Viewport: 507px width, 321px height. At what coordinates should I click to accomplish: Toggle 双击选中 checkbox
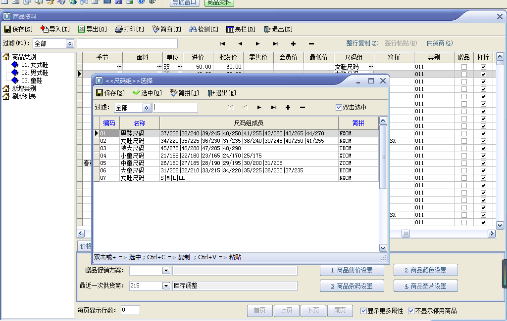click(339, 108)
